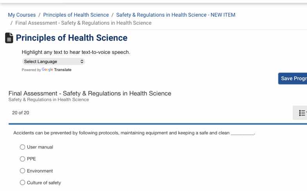Open Principles of Health Science breadcrumb link
Viewport: 307px width, 191px height.
[76, 15]
